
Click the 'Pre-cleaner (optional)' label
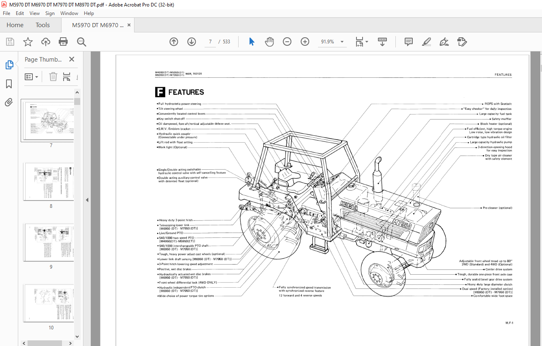497,208
